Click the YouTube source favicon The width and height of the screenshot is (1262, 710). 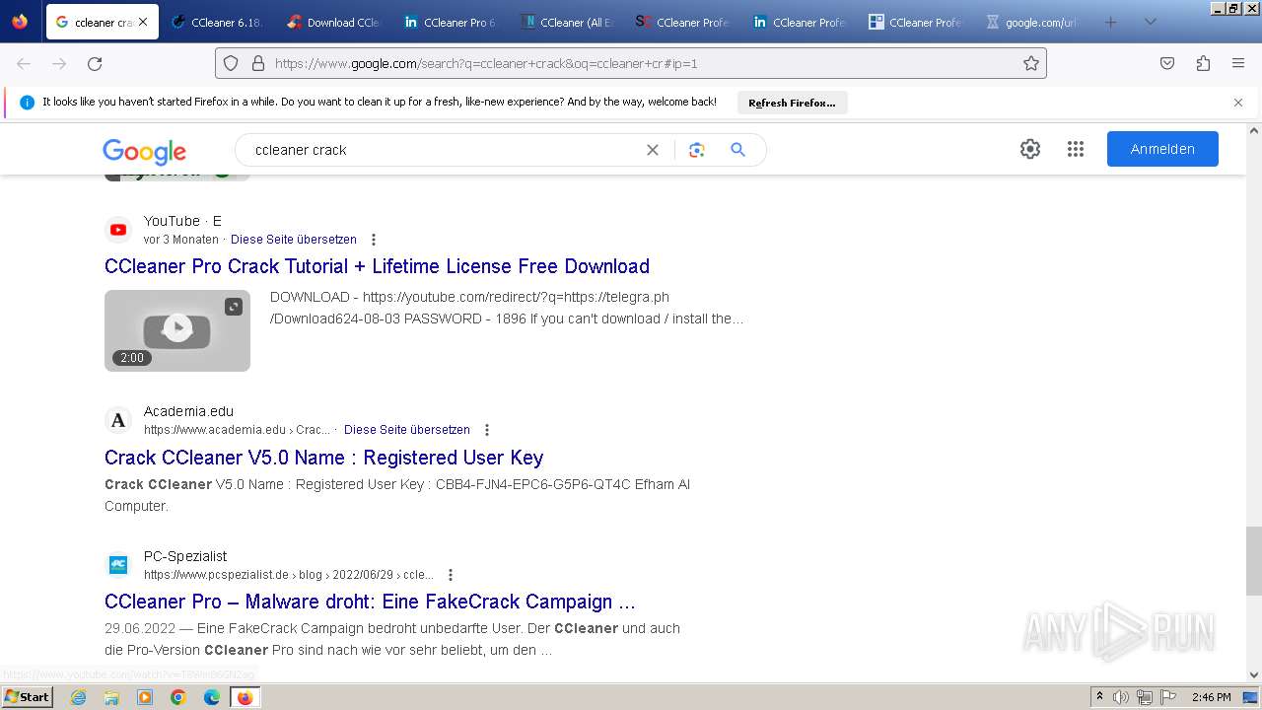[x=118, y=230]
